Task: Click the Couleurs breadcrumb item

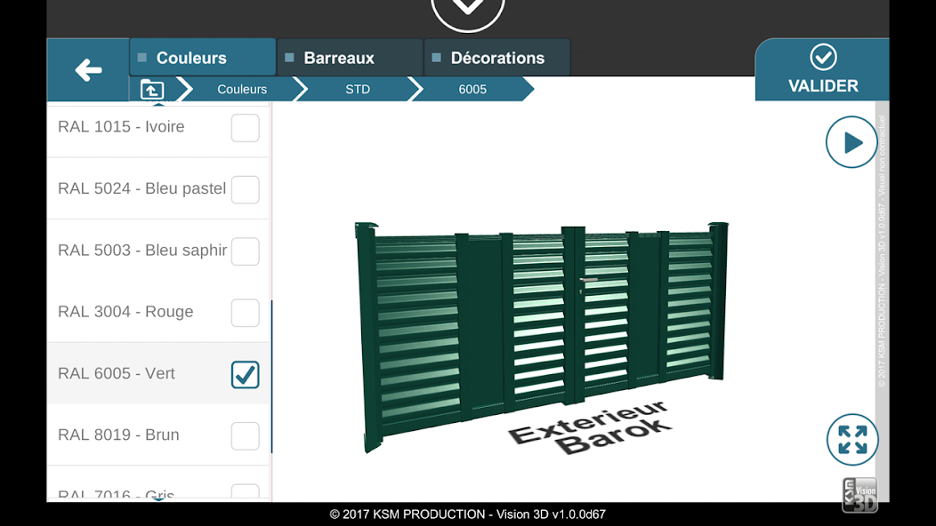Action: coord(242,90)
